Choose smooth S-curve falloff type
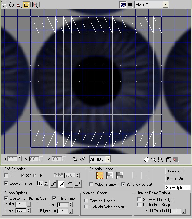 (x=53, y=184)
